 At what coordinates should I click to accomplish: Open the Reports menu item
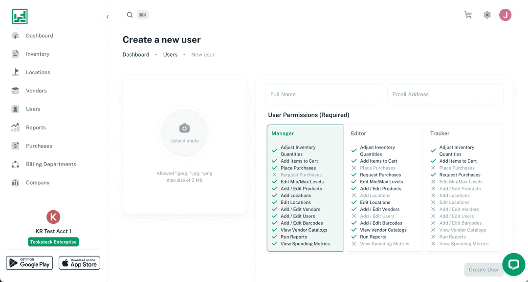36,128
